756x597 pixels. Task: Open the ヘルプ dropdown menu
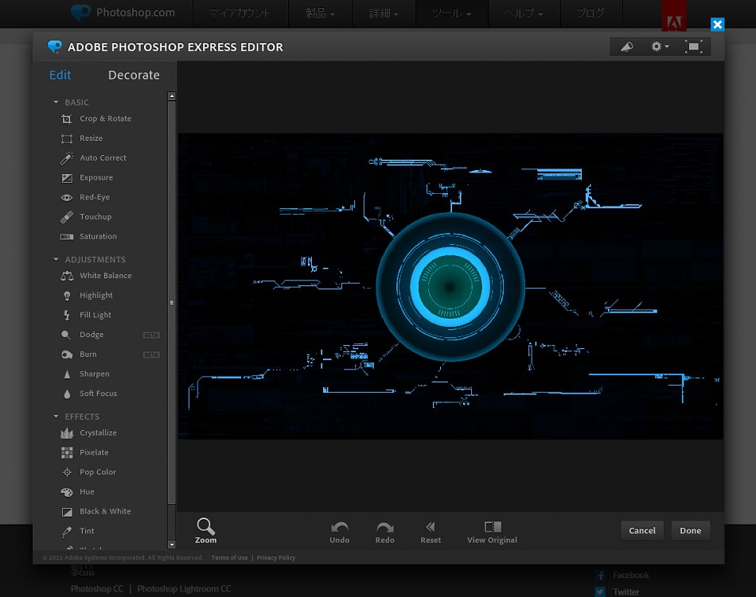(x=524, y=14)
